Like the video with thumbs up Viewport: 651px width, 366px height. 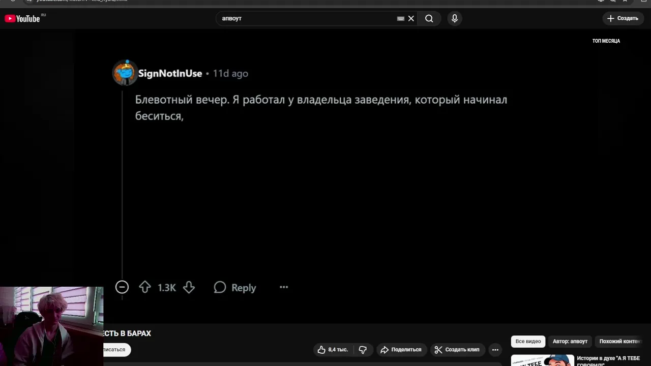333,350
